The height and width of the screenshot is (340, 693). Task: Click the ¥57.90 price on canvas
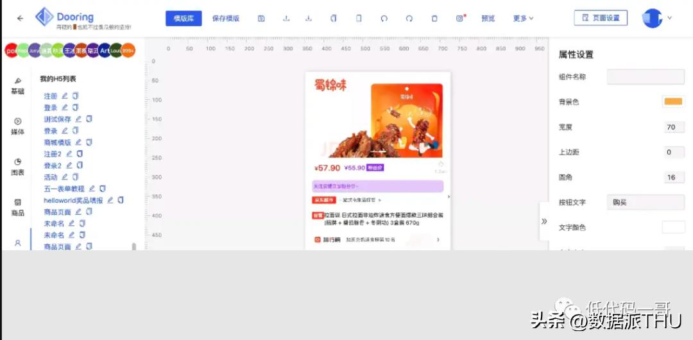(x=327, y=168)
